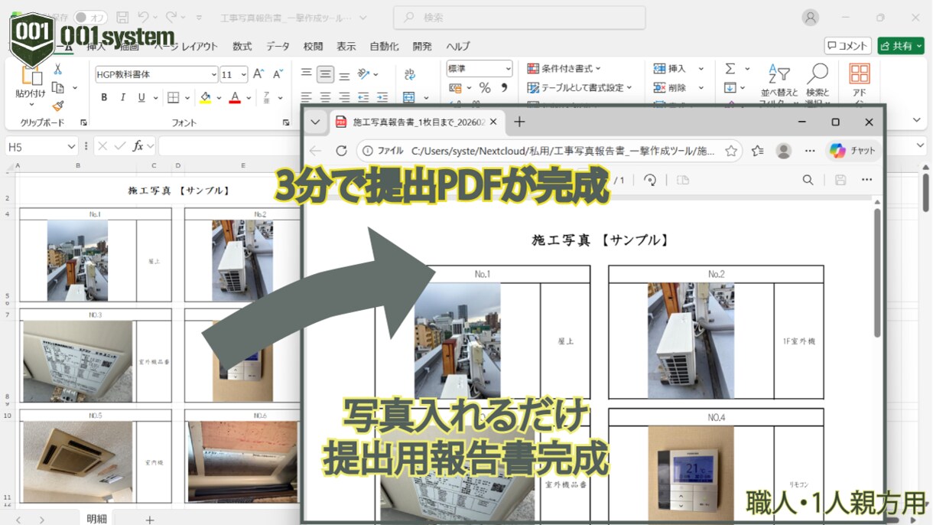Apply percent style to cells
The width and height of the screenshot is (933, 525).
point(485,88)
